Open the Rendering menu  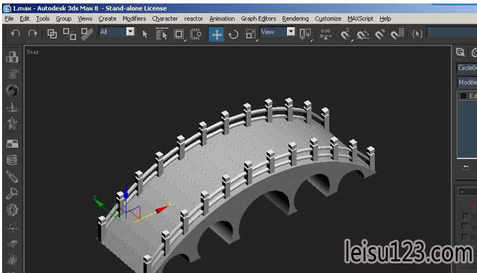pyautogui.click(x=295, y=19)
